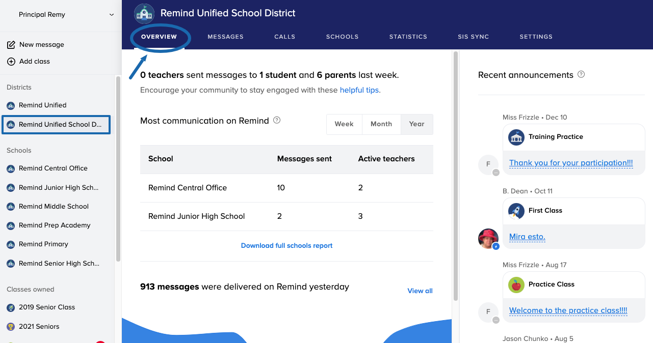Image resolution: width=653 pixels, height=343 pixels.
Task: Download full schools report
Action: 286,245
